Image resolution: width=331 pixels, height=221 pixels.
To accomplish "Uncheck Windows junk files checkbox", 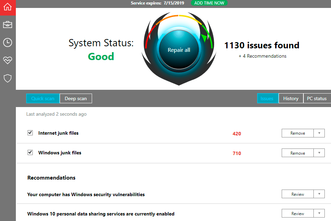I will (x=30, y=153).
